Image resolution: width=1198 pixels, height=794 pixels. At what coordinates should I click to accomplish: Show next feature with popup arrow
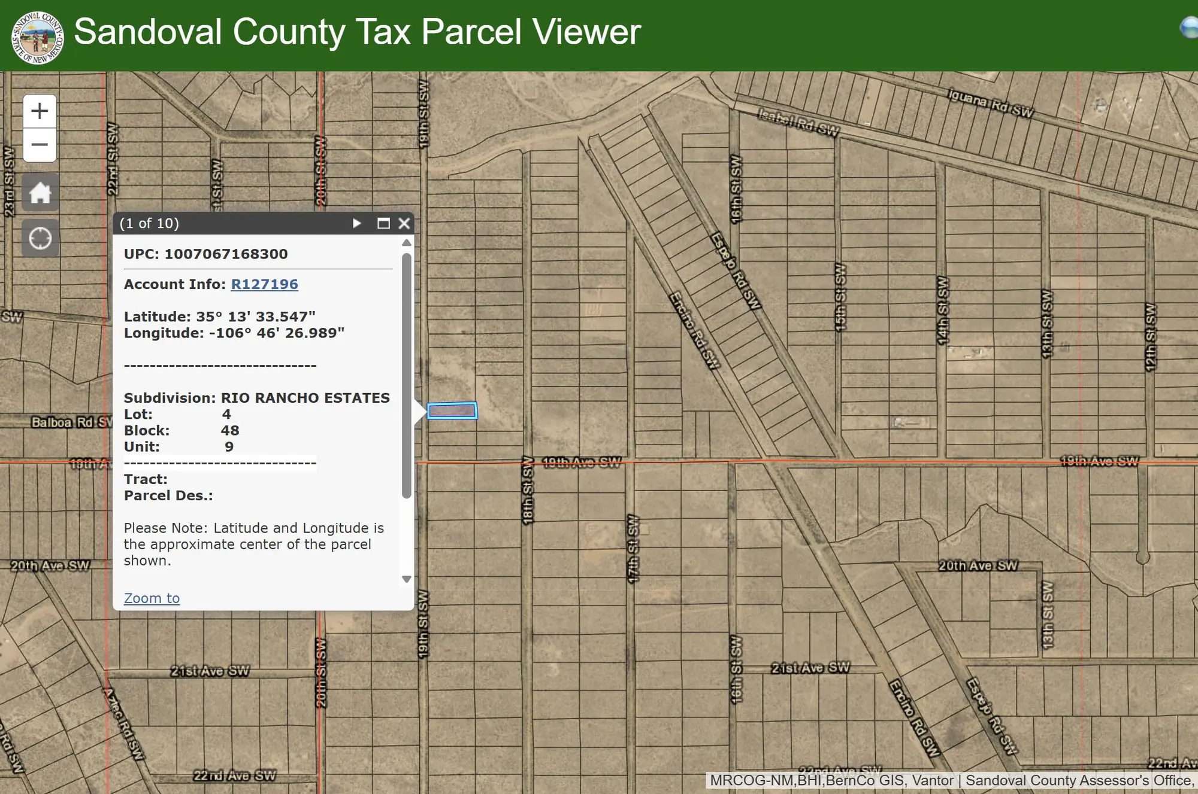357,223
